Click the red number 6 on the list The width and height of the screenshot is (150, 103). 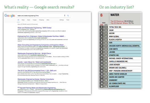[x=101, y=15]
